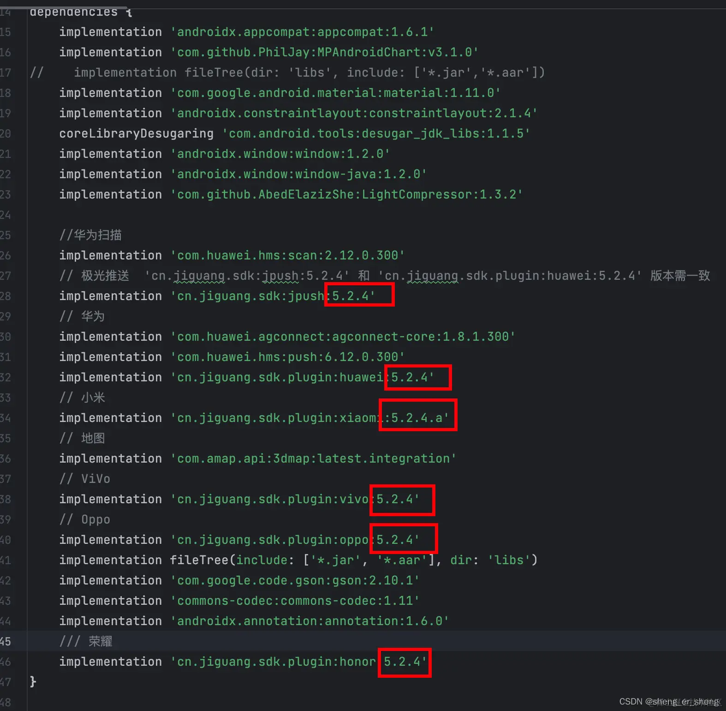
Task: Click the plugin:vivo:5.2.4 dependency line
Action: tap(239, 499)
